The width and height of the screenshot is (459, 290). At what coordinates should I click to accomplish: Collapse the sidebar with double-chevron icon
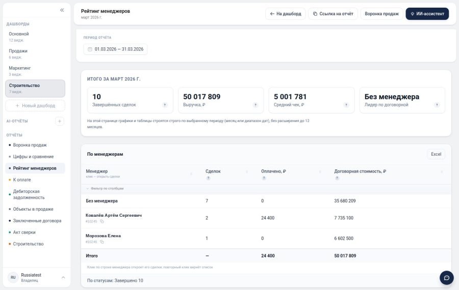[62, 10]
